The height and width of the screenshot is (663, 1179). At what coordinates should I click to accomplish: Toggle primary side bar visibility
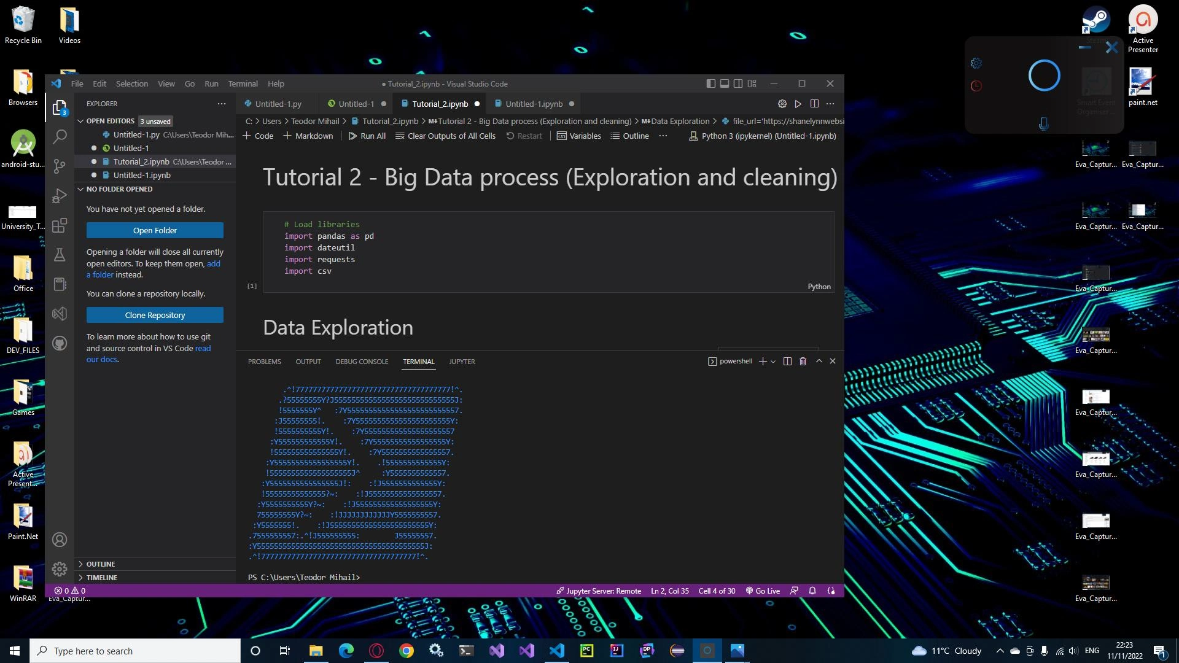click(710, 83)
